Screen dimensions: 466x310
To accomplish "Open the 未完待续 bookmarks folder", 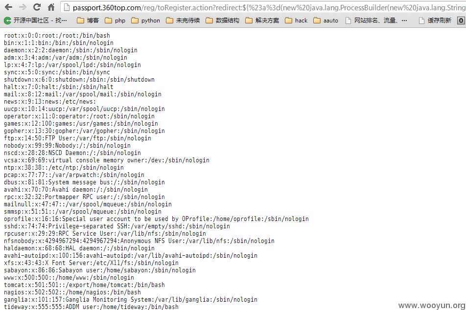I will click(x=183, y=21).
